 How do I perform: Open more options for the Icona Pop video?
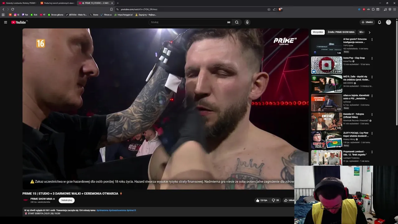pos(372,58)
